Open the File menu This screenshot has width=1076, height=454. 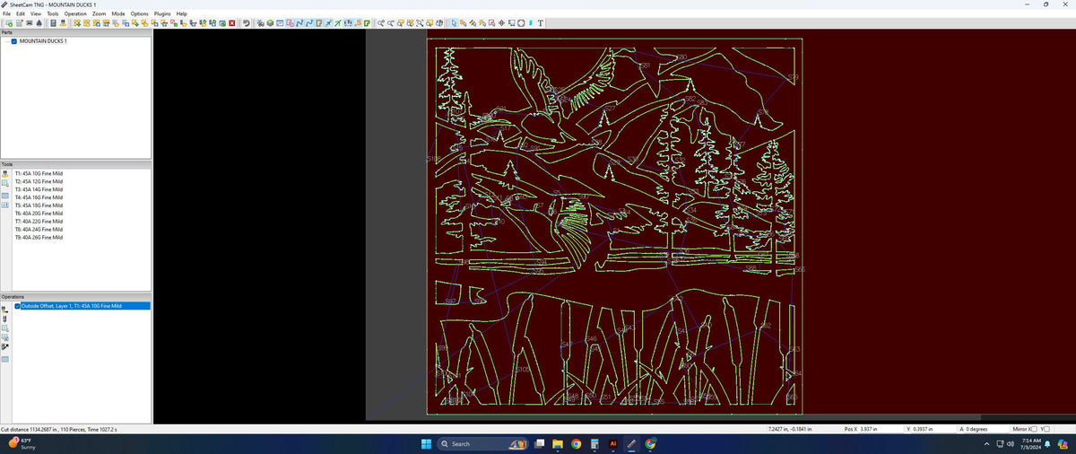click(x=7, y=14)
